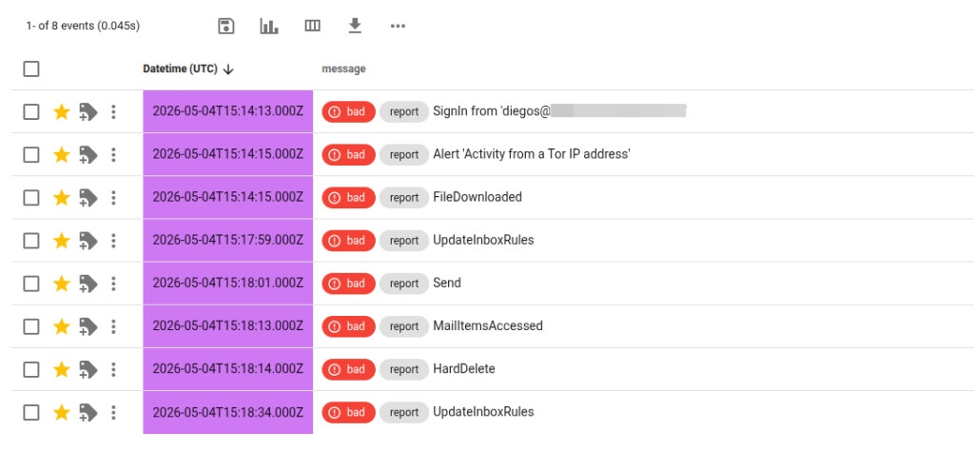Open the three-dot menu on the Tor IP alert row
This screenshot has width=974, height=451.
(113, 155)
